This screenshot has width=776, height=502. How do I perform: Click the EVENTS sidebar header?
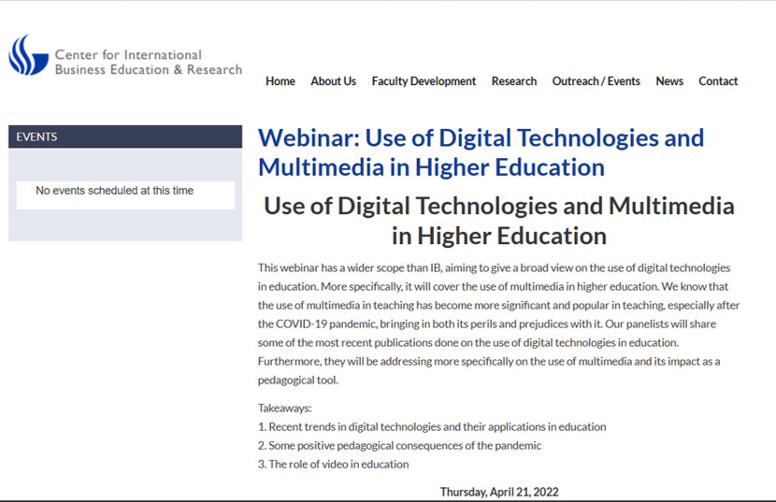(x=125, y=136)
